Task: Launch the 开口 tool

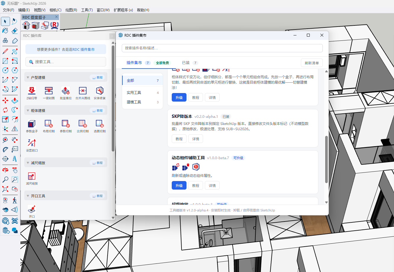Action: 32,211
